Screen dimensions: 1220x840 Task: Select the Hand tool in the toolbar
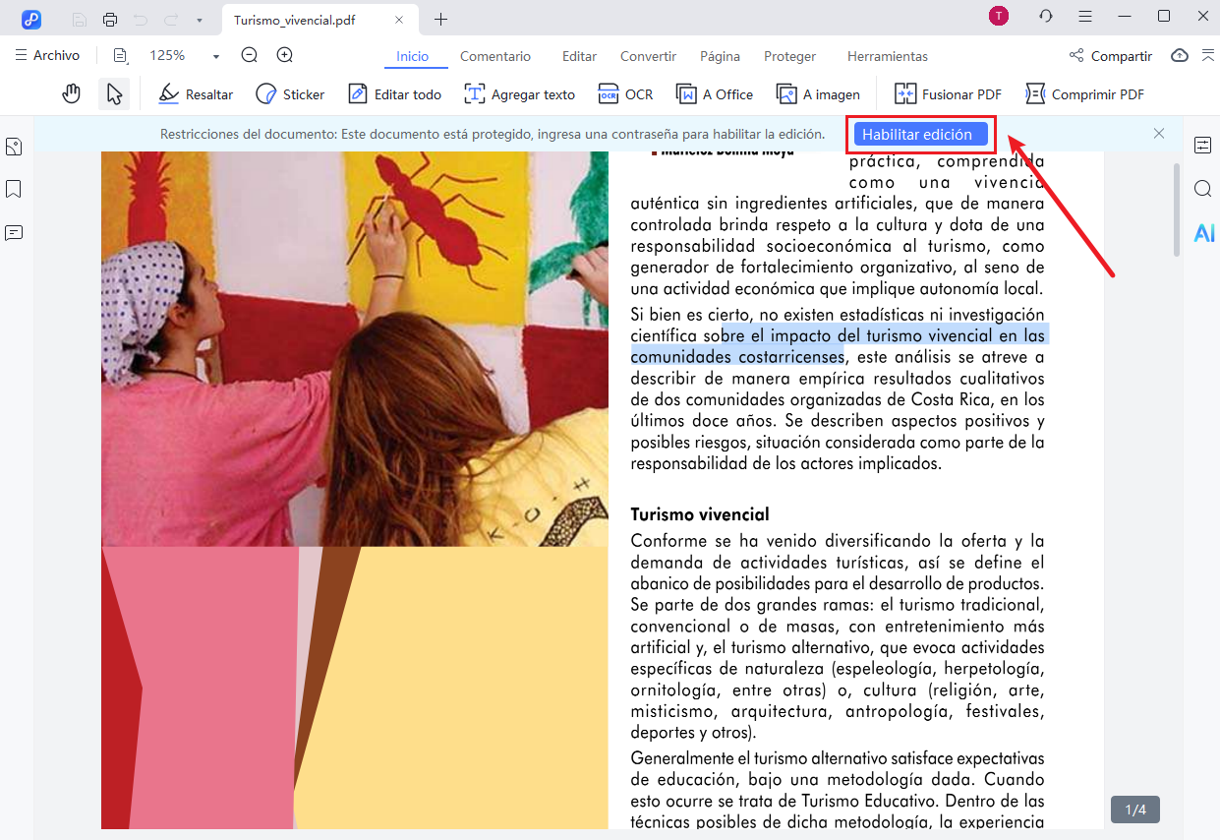70,93
